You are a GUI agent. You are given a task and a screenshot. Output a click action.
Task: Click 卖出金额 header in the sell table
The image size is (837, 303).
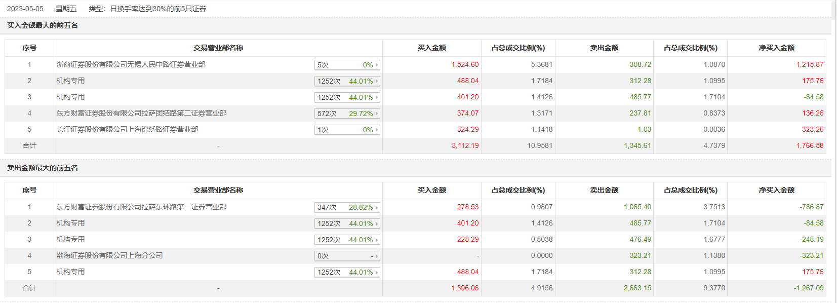[x=604, y=190]
